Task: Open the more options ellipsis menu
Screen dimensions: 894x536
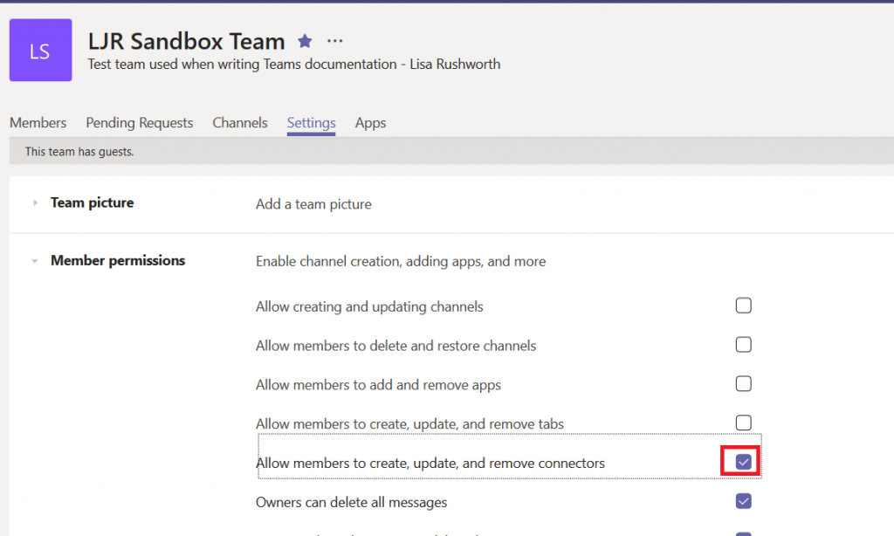Action: click(335, 41)
